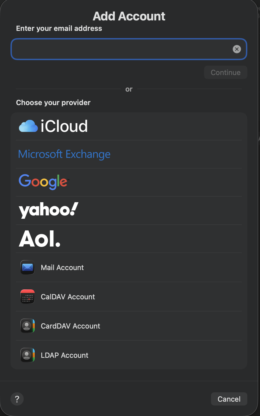
Task: Clear the email field with the x icon
Action: (237, 49)
